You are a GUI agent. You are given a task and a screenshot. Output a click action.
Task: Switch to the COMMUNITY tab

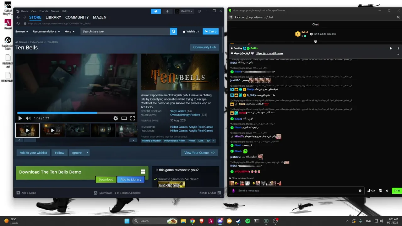coord(77,17)
